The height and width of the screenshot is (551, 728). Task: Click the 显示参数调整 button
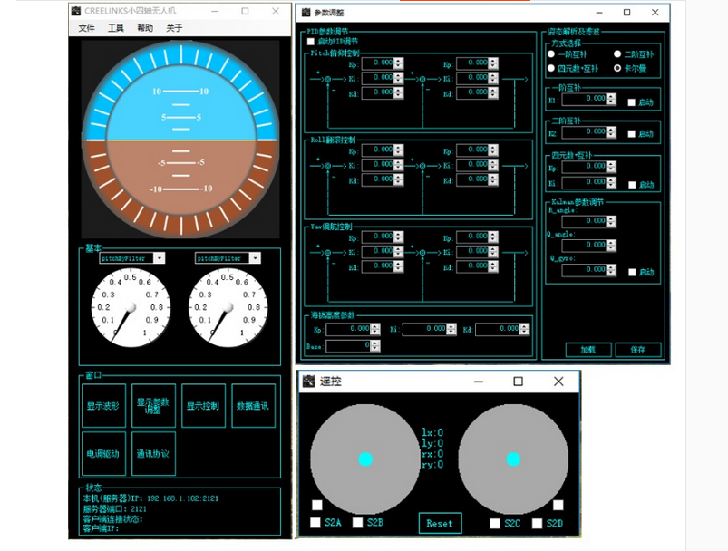pyautogui.click(x=153, y=406)
